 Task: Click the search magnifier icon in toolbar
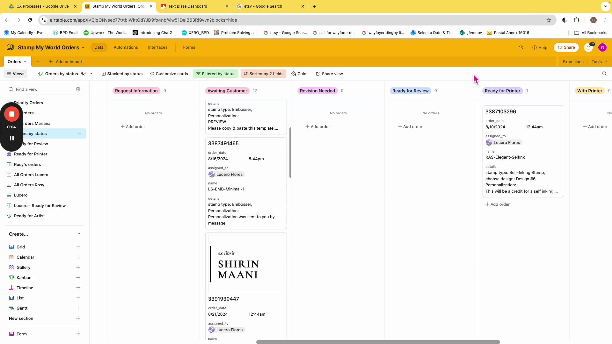pyautogui.click(x=604, y=74)
